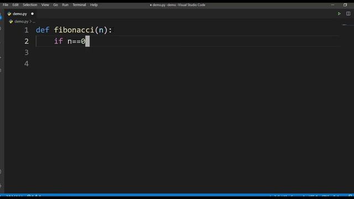This screenshot has height=199, width=354.
Task: Click line number 2 in the gutter
Action: click(27, 41)
